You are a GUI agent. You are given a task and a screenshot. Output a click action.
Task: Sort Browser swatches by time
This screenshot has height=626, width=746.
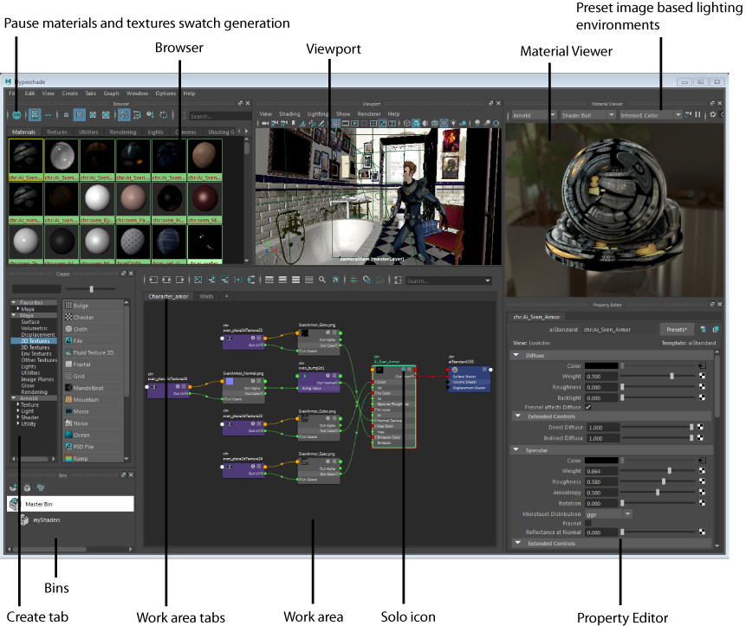(x=151, y=115)
